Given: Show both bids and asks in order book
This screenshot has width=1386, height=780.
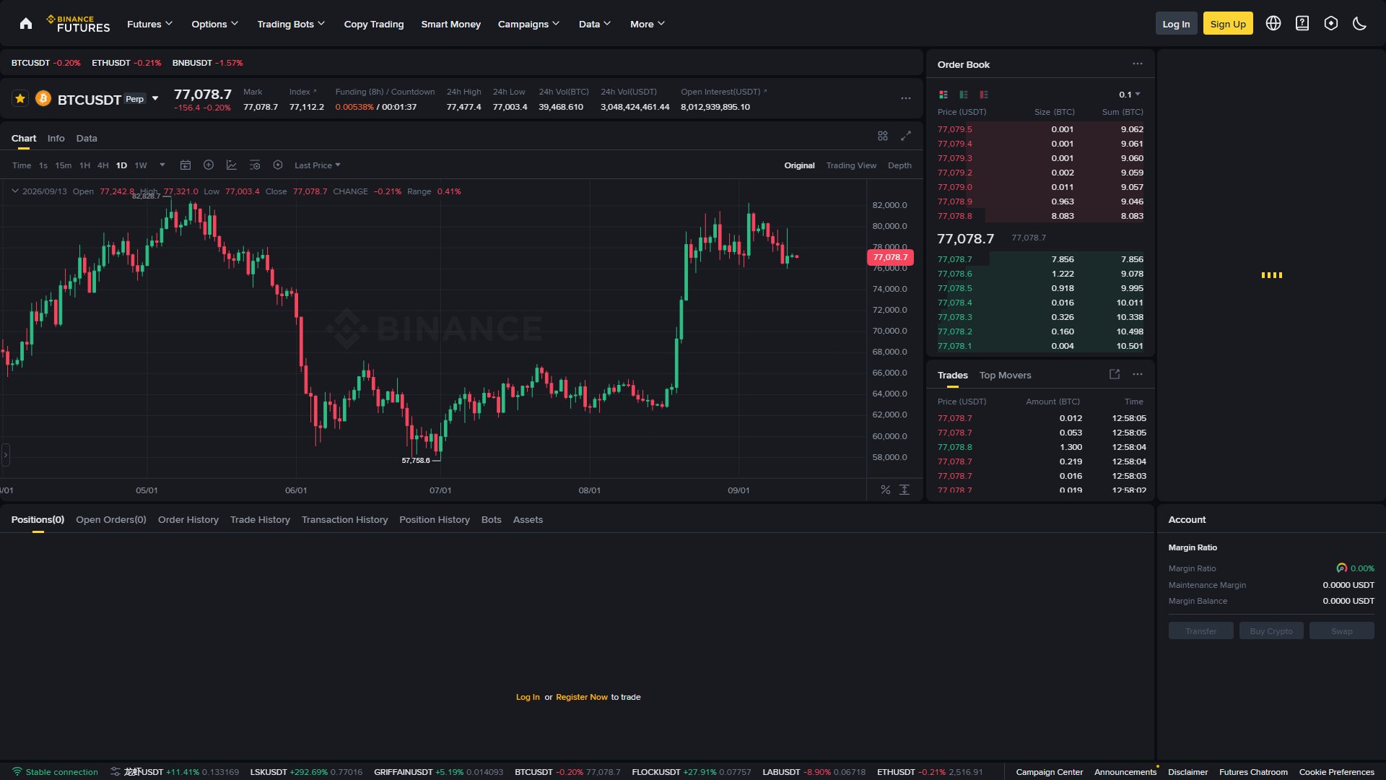Looking at the screenshot, I should click(943, 95).
